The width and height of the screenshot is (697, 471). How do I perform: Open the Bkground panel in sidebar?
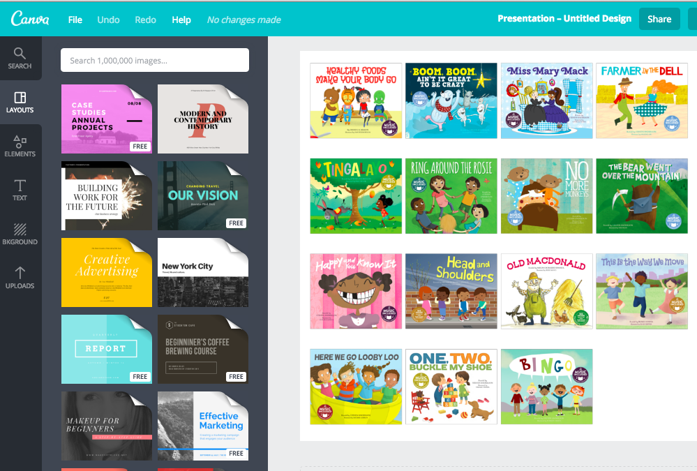(20, 234)
